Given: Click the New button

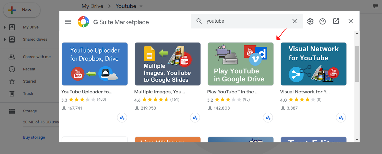Looking at the screenshot, I should pos(21,10).
